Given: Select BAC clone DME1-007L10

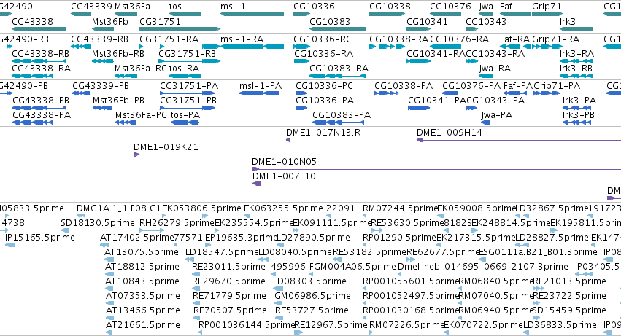Looking at the screenshot, I should (x=437, y=184).
